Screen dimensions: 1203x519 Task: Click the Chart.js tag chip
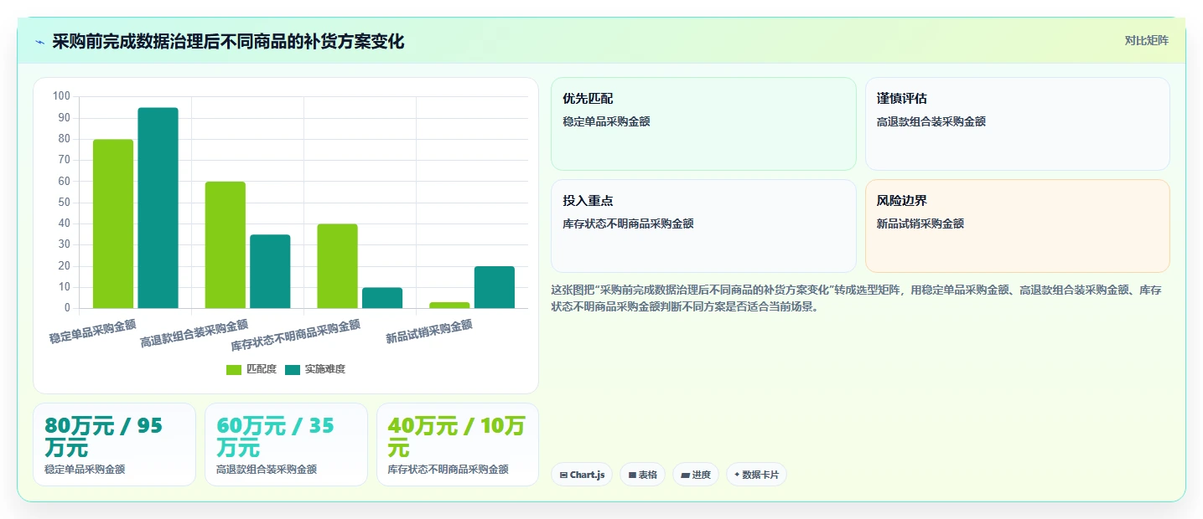582,475
